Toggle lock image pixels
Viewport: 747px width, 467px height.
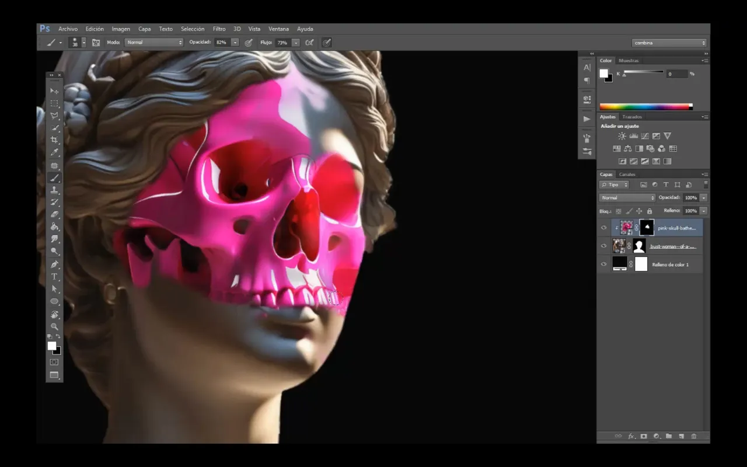629,211
